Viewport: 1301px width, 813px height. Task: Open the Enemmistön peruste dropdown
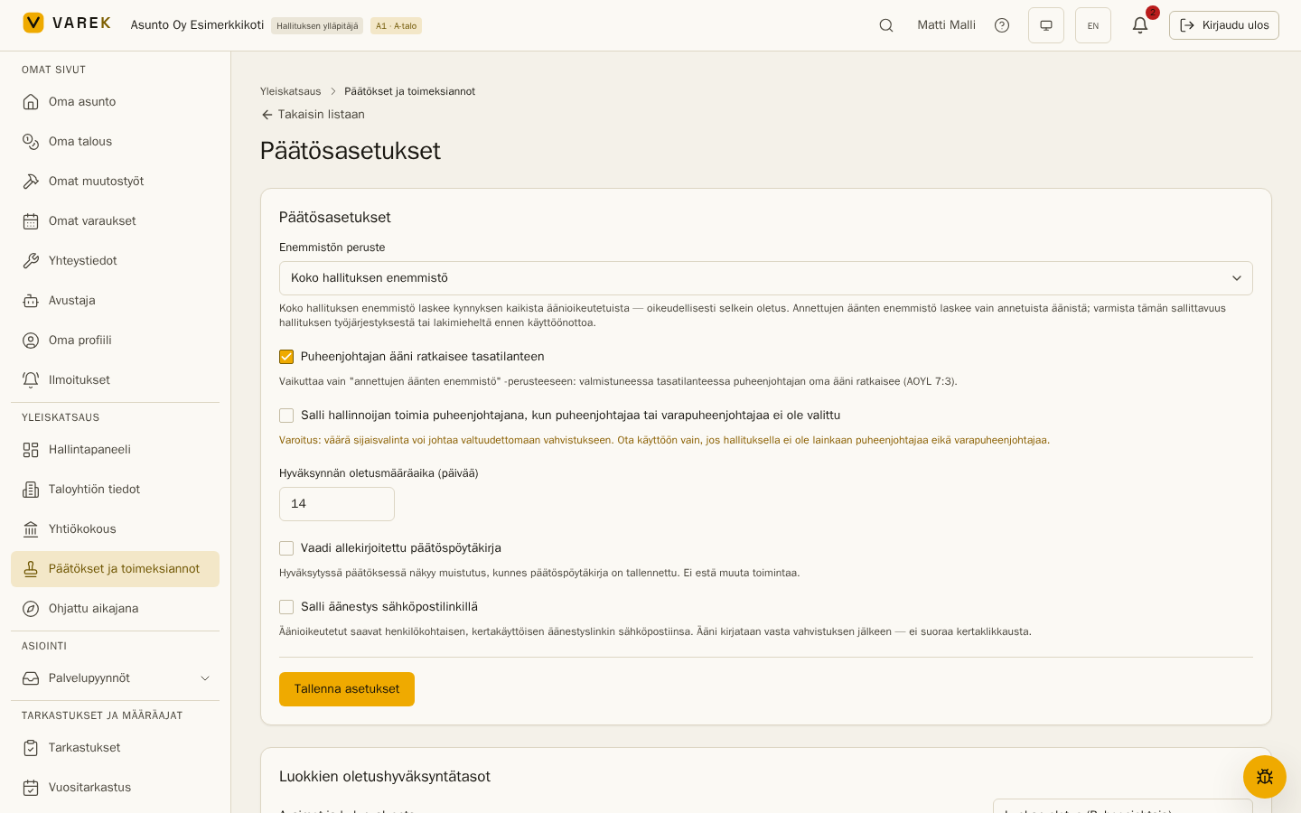click(x=766, y=278)
